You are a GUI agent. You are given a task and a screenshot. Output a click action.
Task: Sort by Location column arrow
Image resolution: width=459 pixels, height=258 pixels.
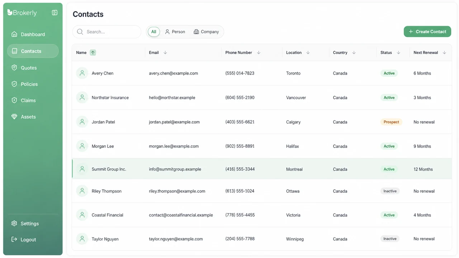tap(308, 53)
